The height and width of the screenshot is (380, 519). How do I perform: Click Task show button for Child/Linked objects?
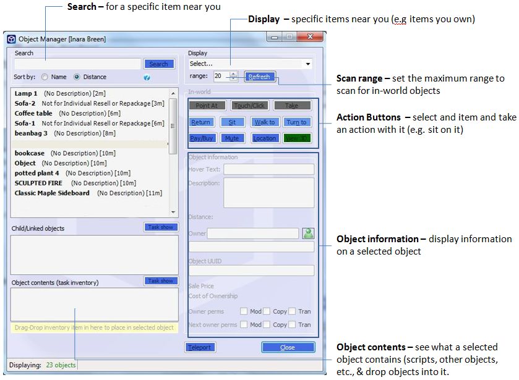[160, 227]
